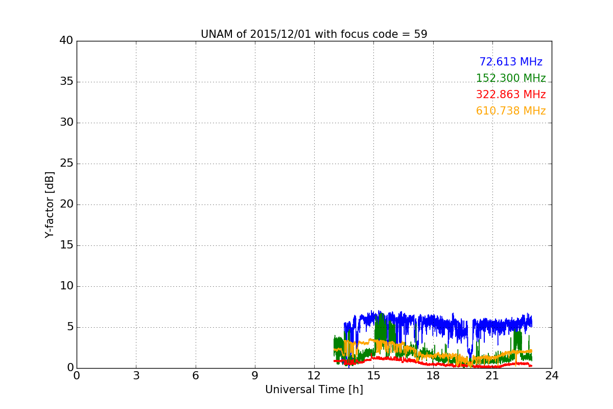The height and width of the screenshot is (409, 613).
Task: Click the y-axis tick label 5
Action: (70, 327)
